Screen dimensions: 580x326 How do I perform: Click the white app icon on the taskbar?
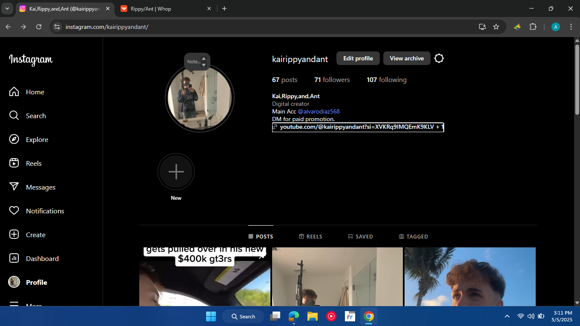pos(350,316)
